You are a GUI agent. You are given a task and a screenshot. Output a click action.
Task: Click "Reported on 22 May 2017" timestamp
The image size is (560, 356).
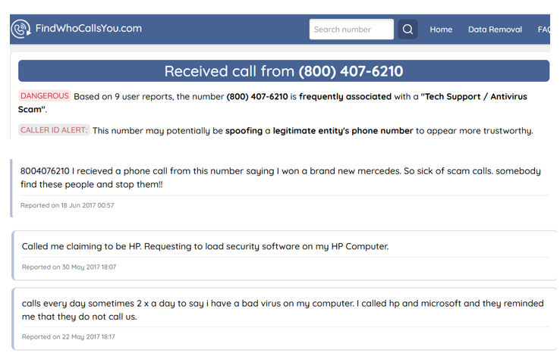click(x=69, y=336)
